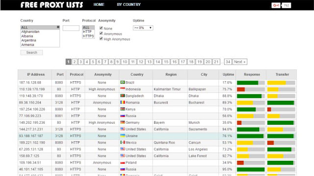Click IP address 93.188.167.187
This screenshot has height=176, width=314.
tap(31, 136)
